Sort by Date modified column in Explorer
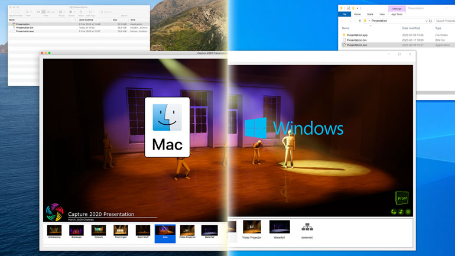The width and height of the screenshot is (455, 256). click(x=411, y=28)
